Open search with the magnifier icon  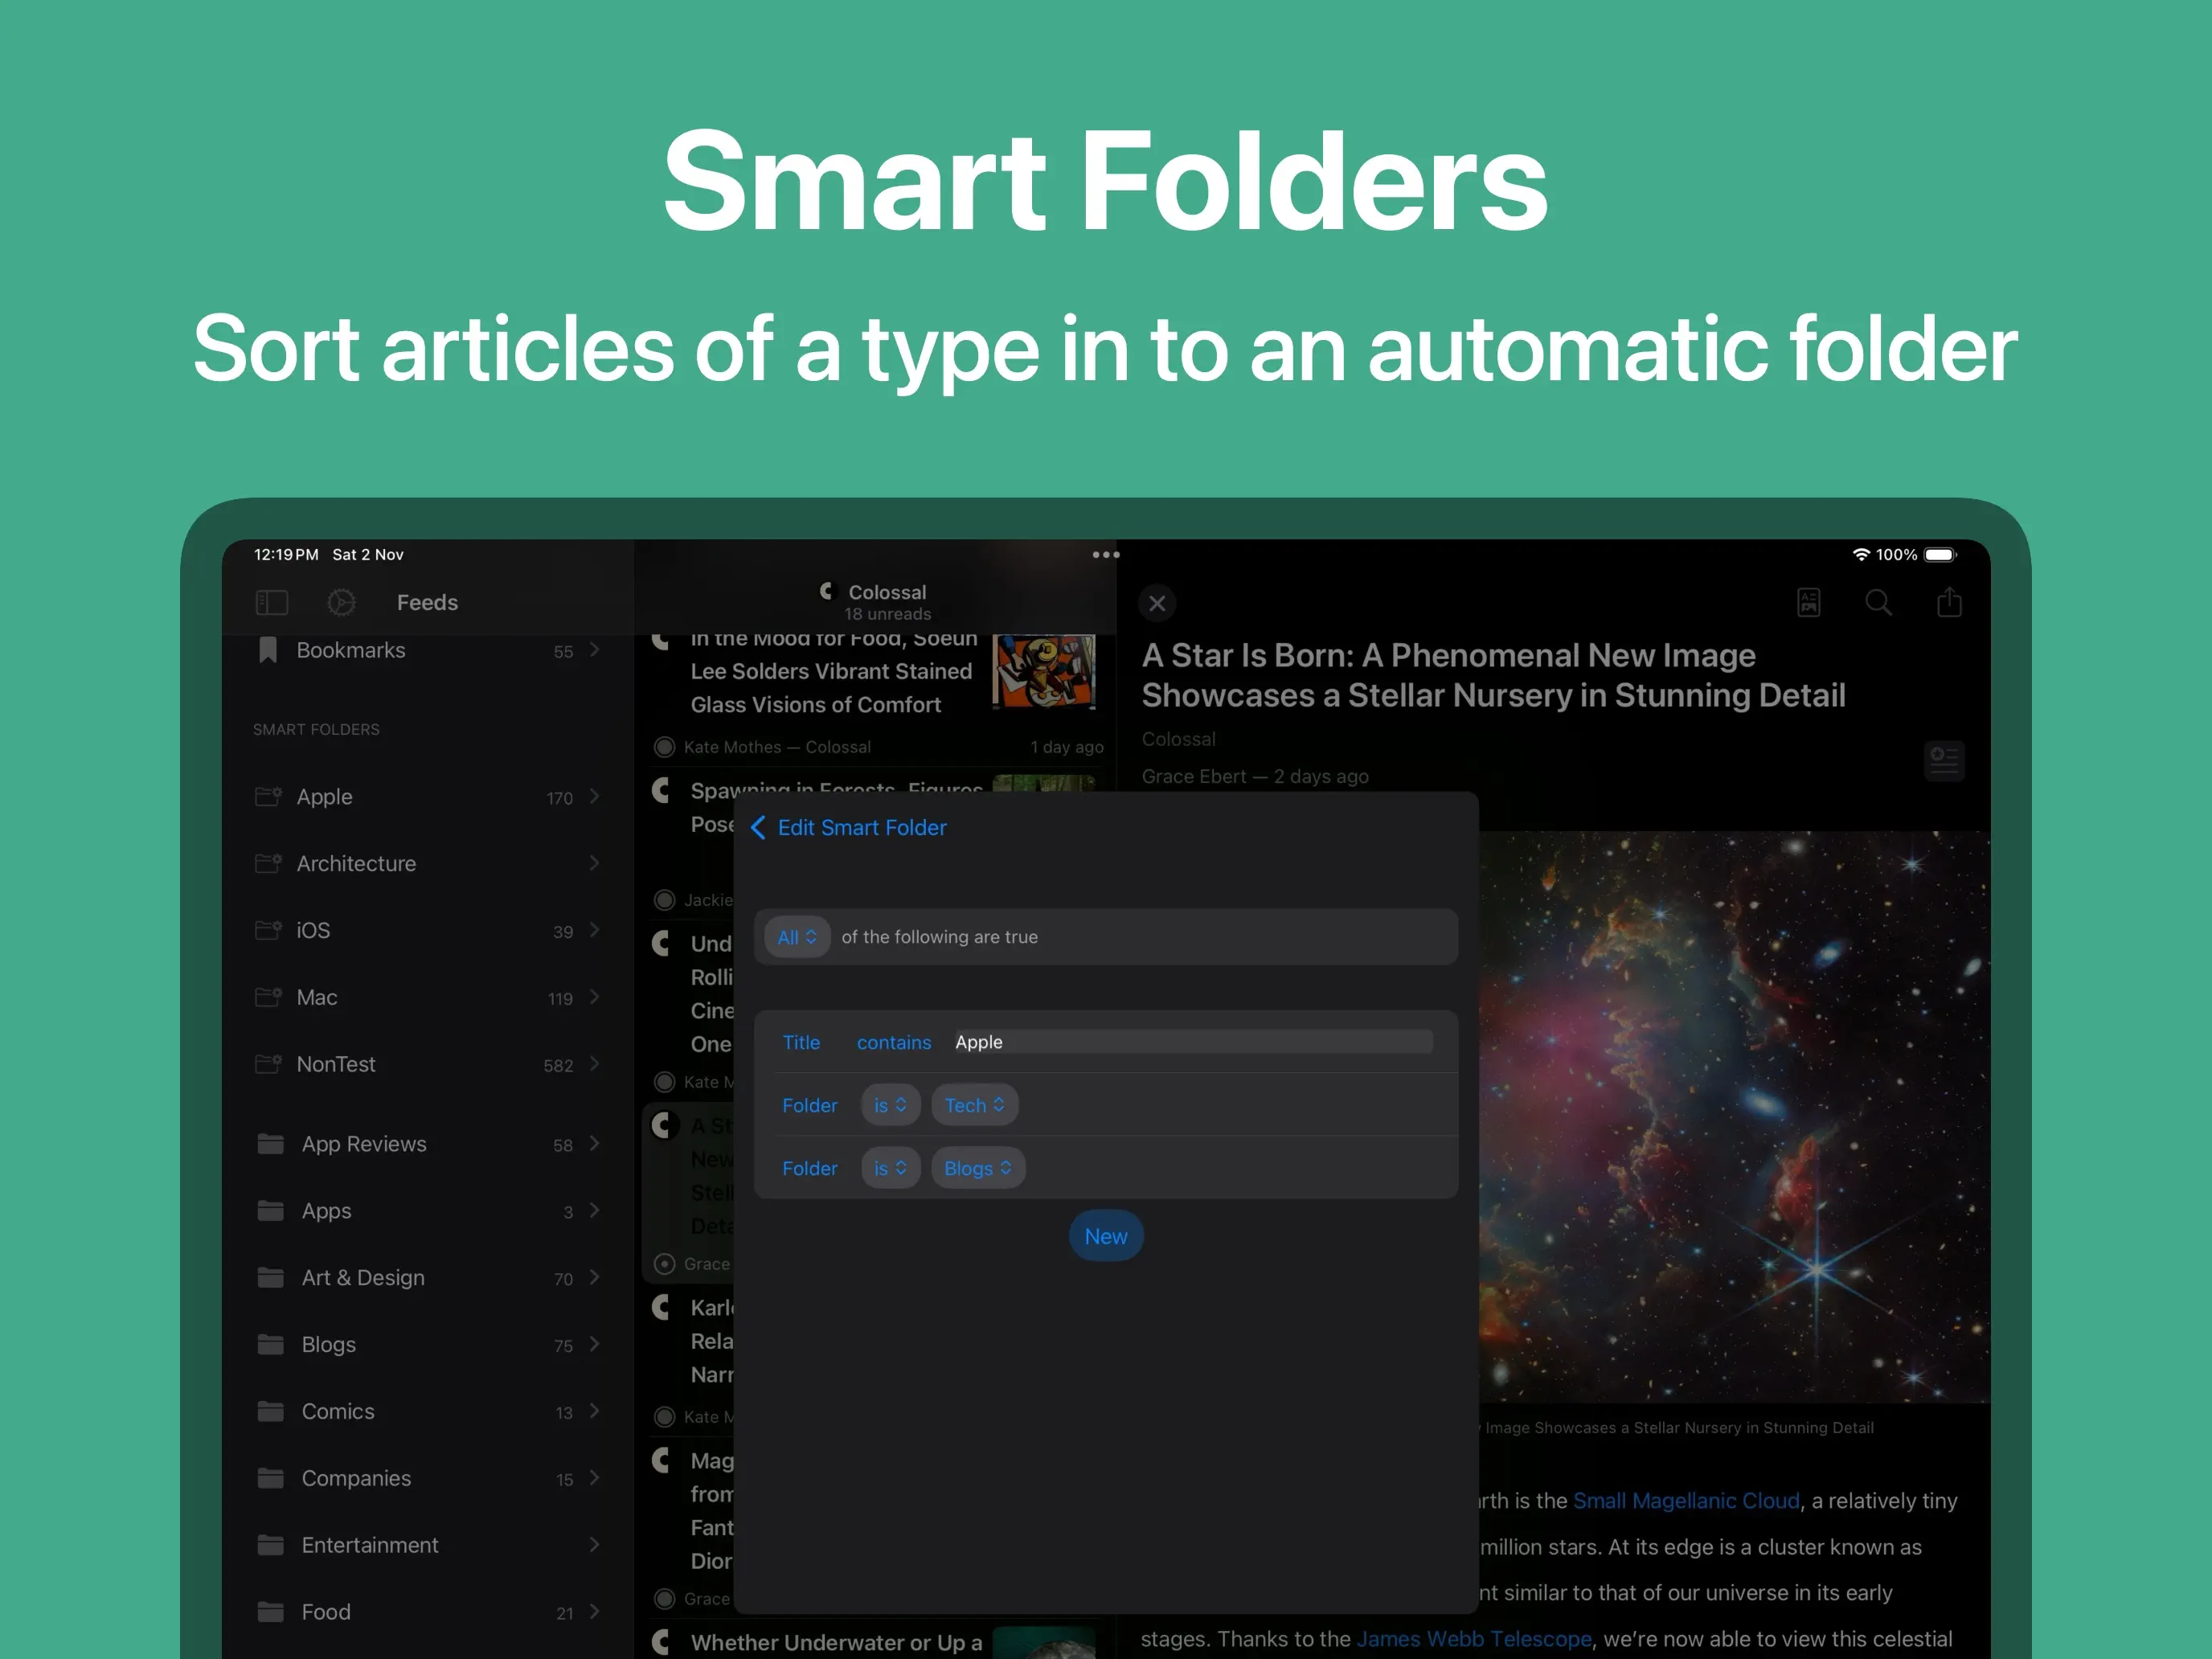(1878, 602)
